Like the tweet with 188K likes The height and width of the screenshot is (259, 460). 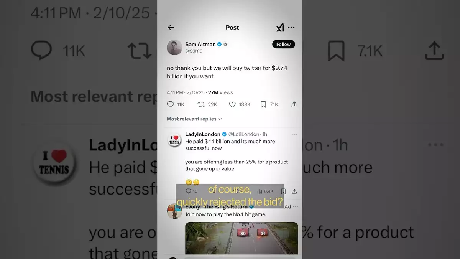pos(232,104)
